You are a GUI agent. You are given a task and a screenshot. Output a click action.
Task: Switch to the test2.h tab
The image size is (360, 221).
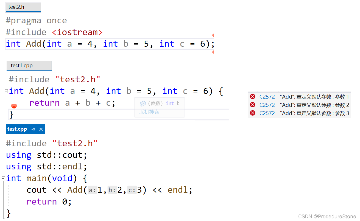23,7
